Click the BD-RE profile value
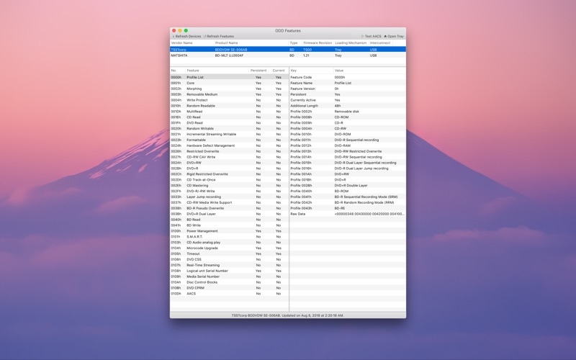The height and width of the screenshot is (360, 576). 340,208
